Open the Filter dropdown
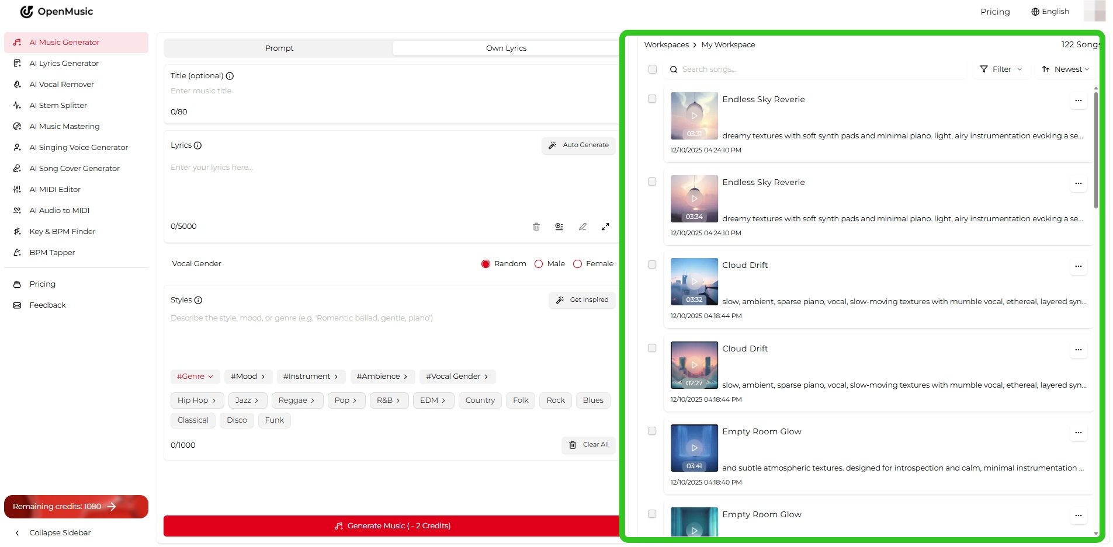Image resolution: width=1113 pixels, height=547 pixels. (x=1001, y=69)
